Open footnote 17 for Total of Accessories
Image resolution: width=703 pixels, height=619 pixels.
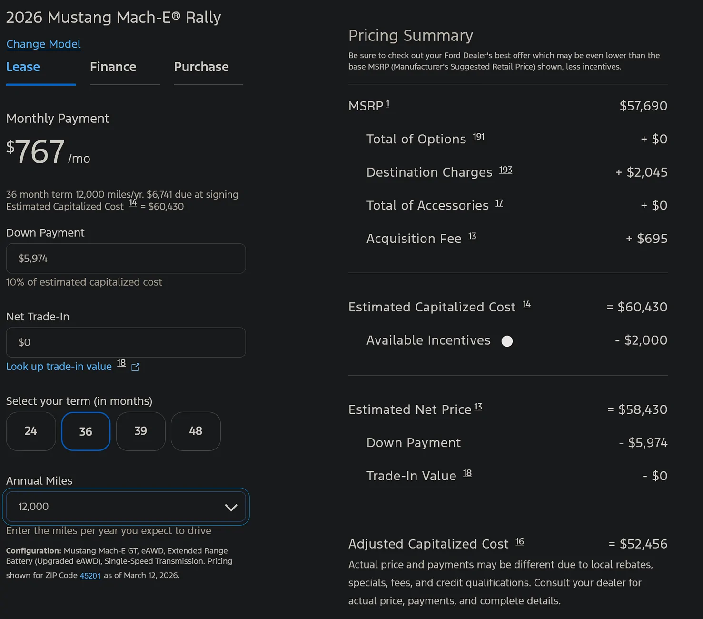(x=499, y=203)
